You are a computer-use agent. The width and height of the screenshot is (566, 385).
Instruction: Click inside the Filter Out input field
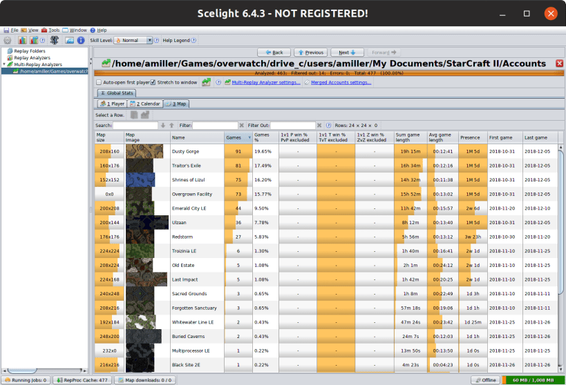click(293, 126)
